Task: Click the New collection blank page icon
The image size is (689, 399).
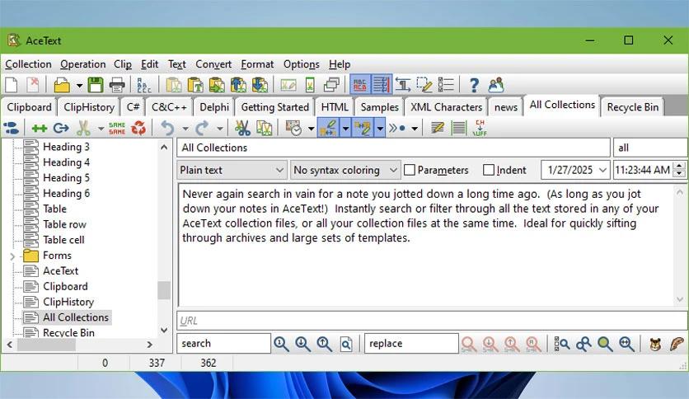Action: pyautogui.click(x=11, y=85)
